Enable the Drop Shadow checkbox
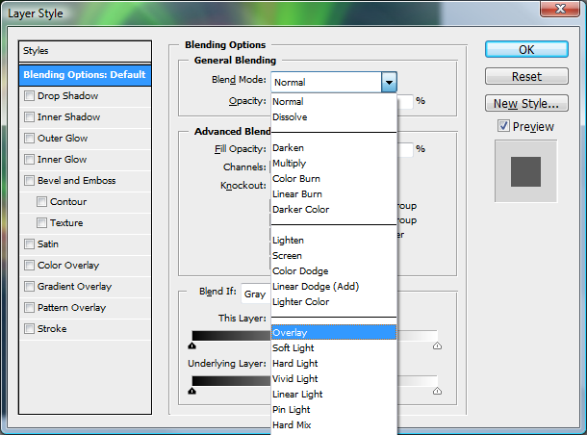587x435 pixels. tap(30, 96)
